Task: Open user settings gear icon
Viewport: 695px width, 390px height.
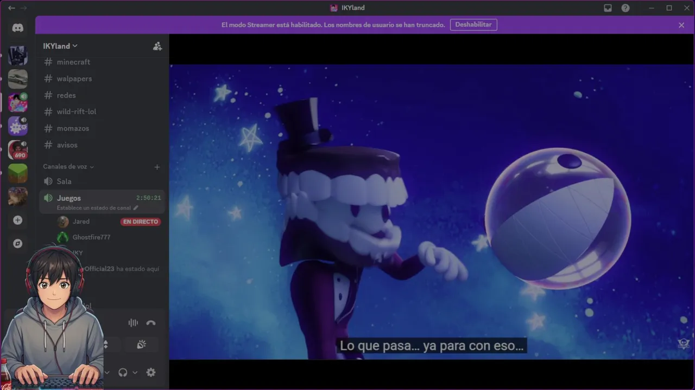Action: pyautogui.click(x=151, y=372)
